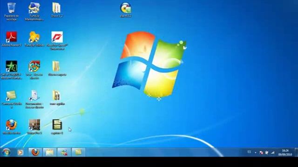Open the folder beside the colorful swirl shortcut
298x167 pixels.
point(57,68)
